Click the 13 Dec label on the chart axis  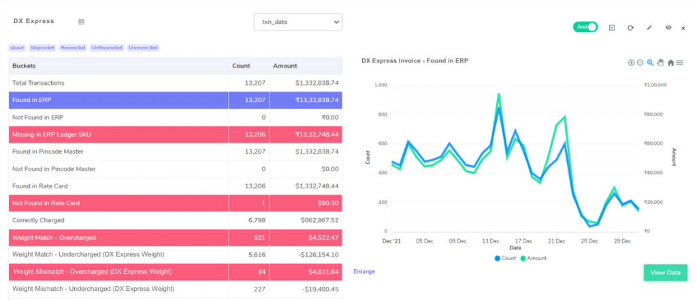[x=491, y=241]
